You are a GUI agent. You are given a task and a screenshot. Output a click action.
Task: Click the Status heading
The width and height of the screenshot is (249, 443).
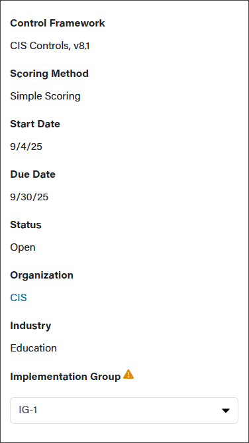26,225
